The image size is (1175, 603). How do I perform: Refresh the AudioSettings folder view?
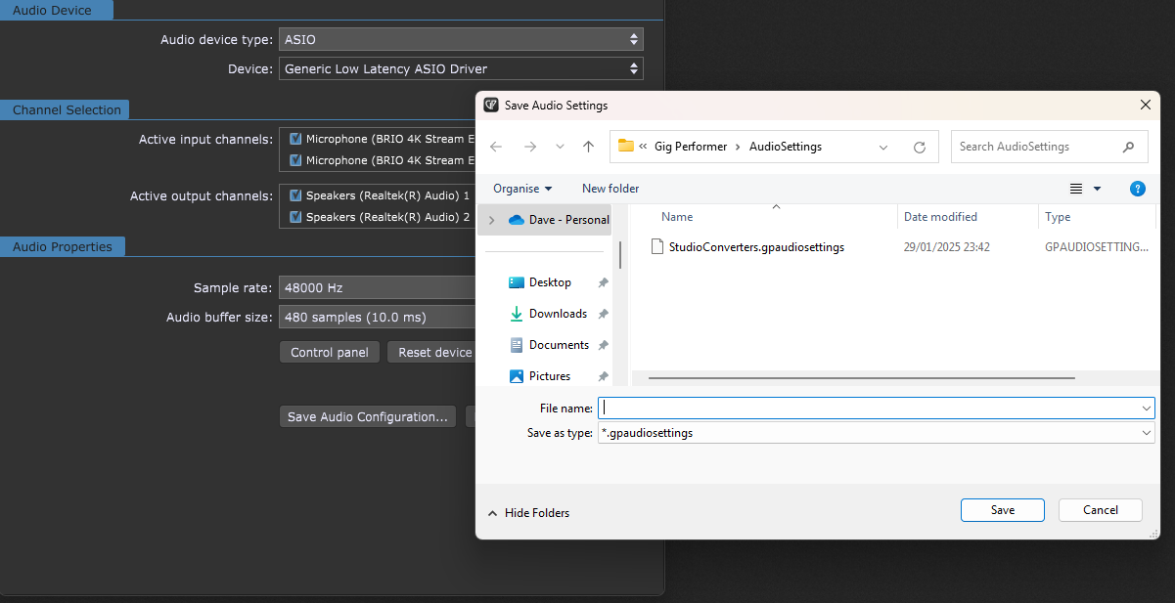920,148
